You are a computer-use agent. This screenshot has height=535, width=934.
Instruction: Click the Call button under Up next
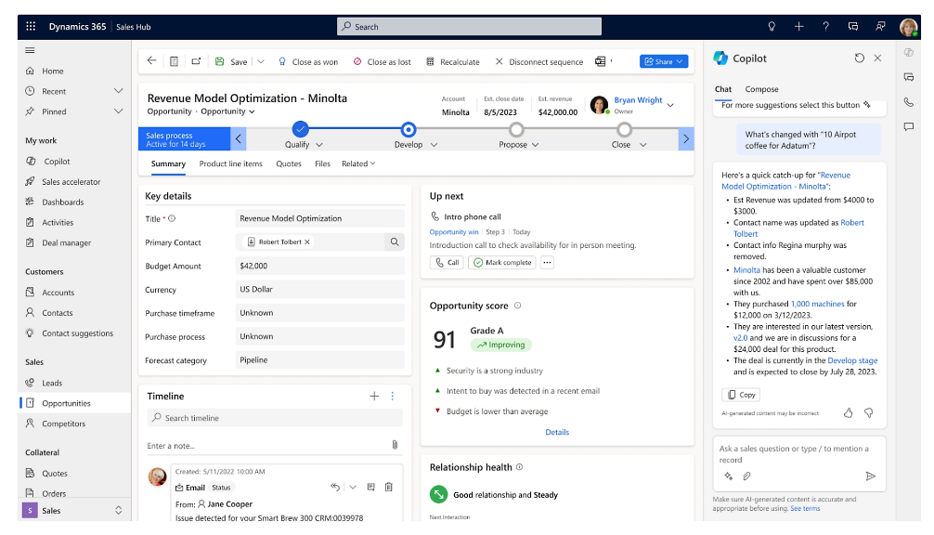coord(447,262)
